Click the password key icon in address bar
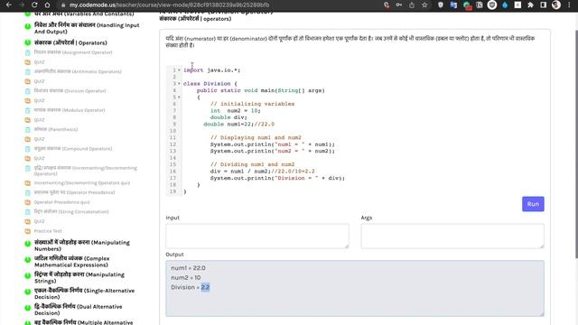578x325 pixels. tap(399, 5)
